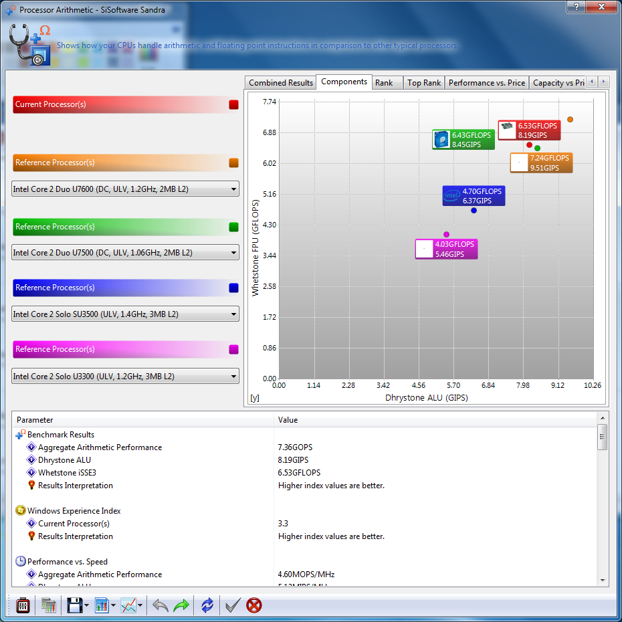Open the Top Rank tab
The width and height of the screenshot is (622, 622).
pos(423,83)
